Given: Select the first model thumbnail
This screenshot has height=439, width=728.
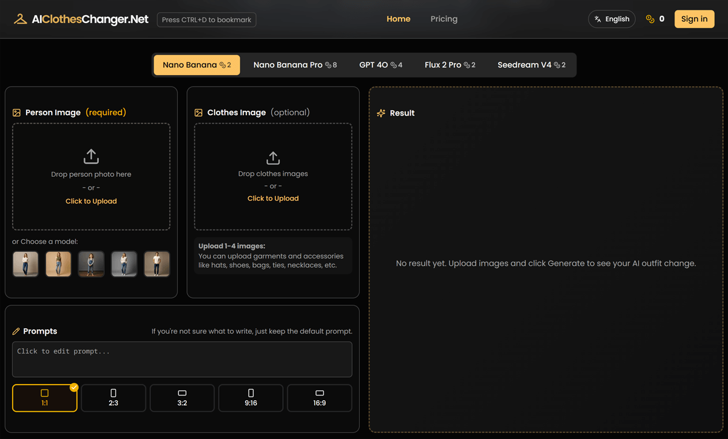Looking at the screenshot, I should [25, 263].
